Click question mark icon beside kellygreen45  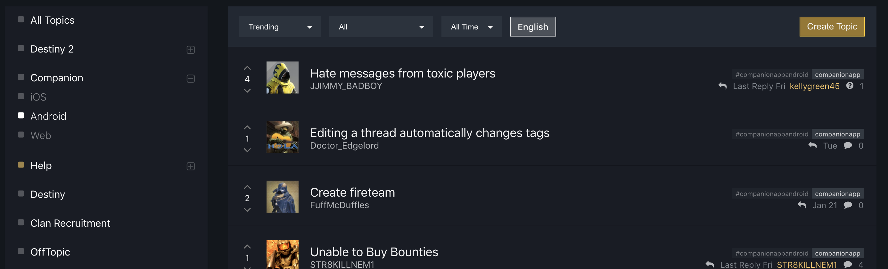(x=850, y=86)
